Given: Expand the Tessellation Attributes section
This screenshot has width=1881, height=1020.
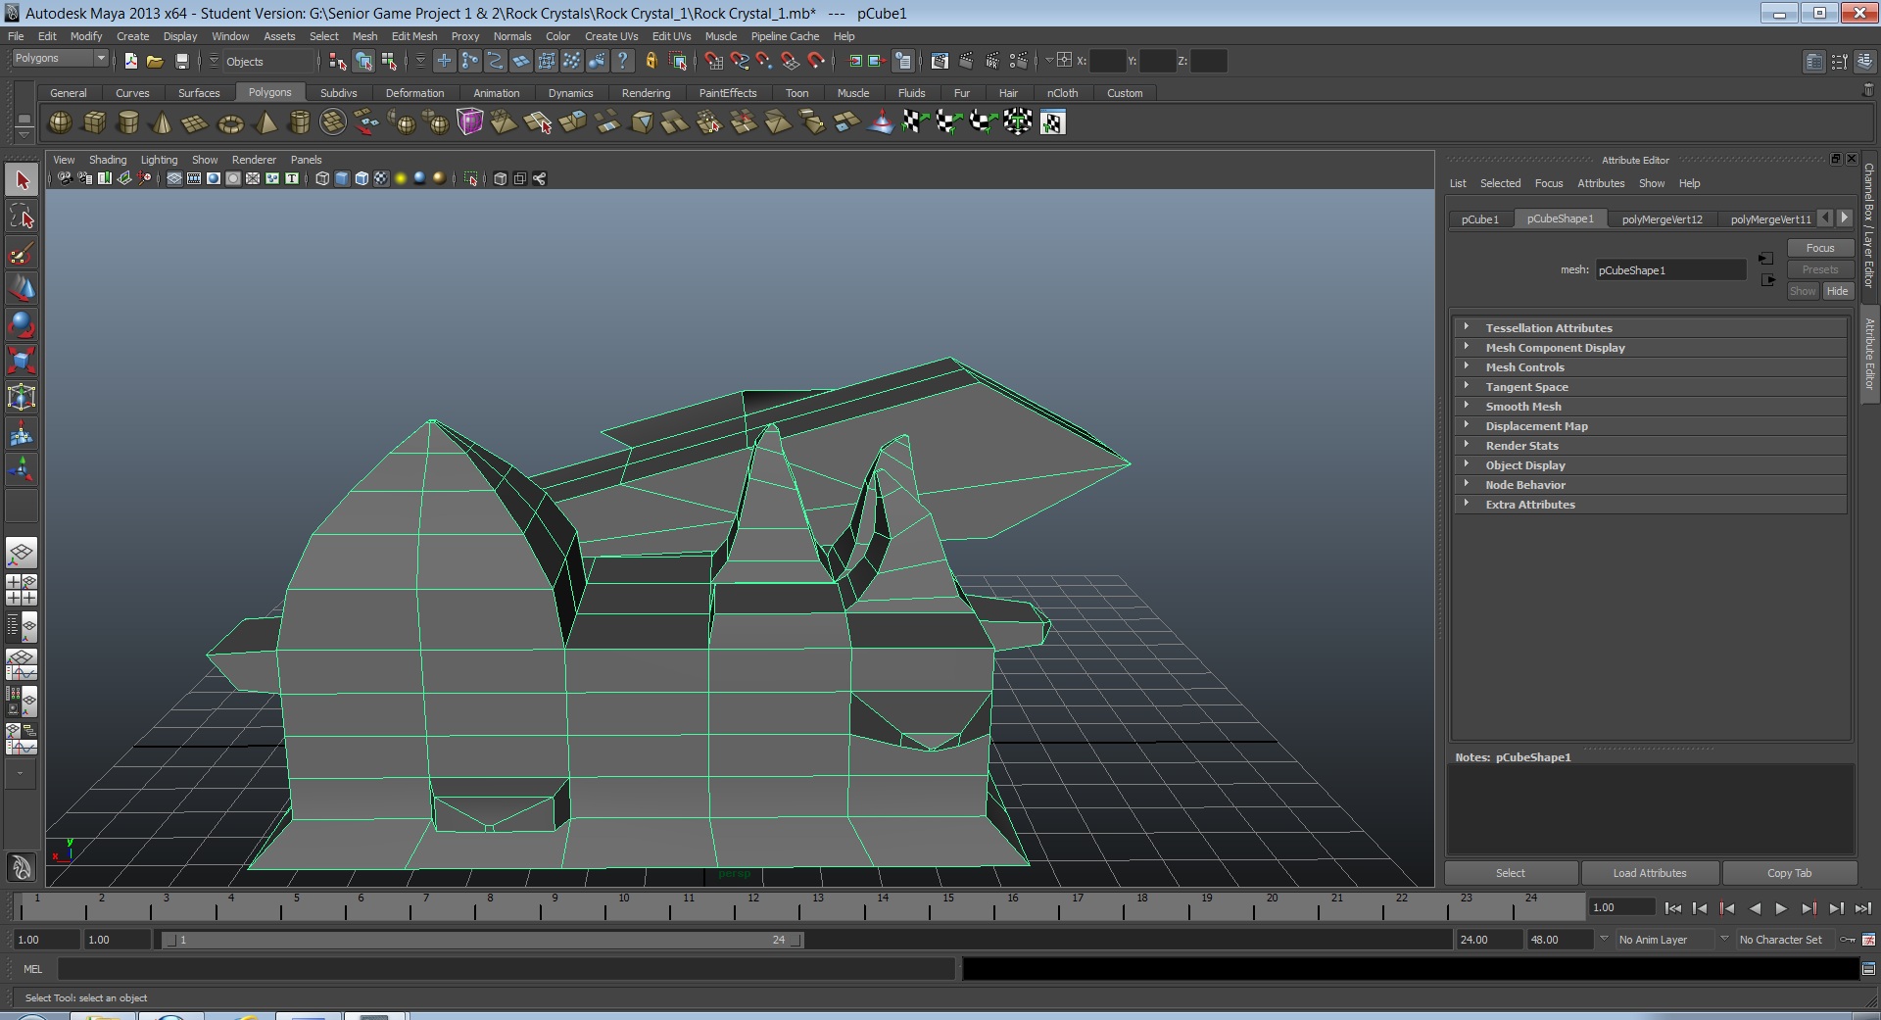Looking at the screenshot, I should click(1548, 328).
